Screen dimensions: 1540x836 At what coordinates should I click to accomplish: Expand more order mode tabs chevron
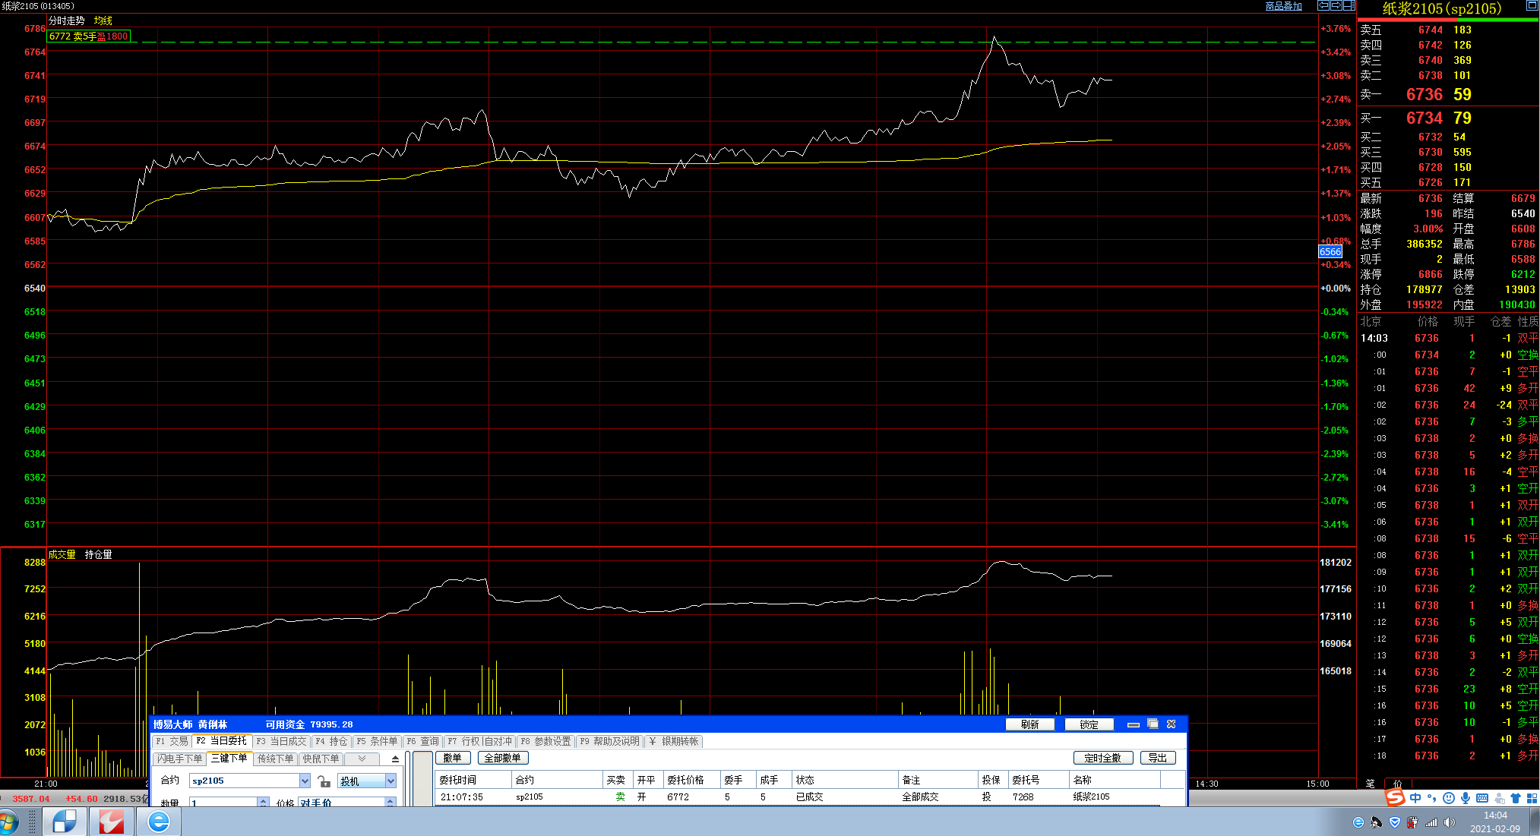click(362, 759)
